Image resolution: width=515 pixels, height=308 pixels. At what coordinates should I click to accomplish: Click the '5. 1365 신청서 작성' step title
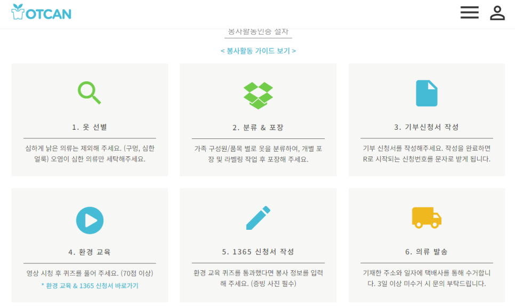point(258,252)
